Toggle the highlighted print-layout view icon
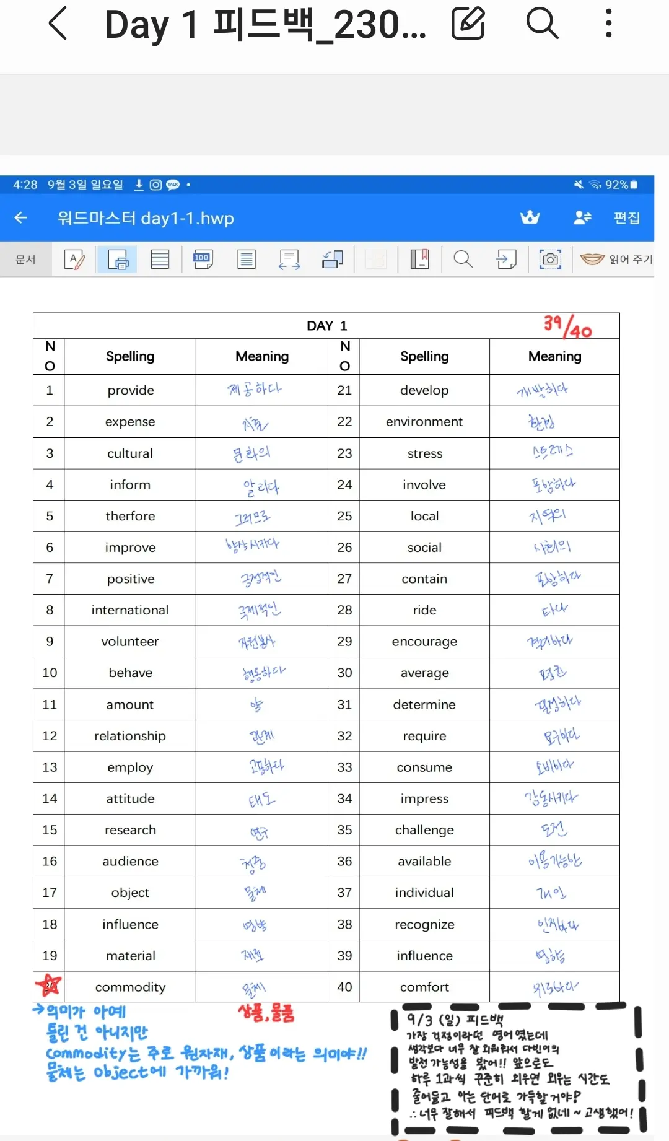This screenshot has height=1141, width=669. click(117, 260)
